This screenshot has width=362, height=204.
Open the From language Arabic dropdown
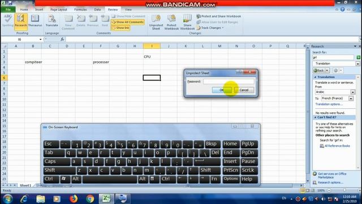tap(353, 92)
